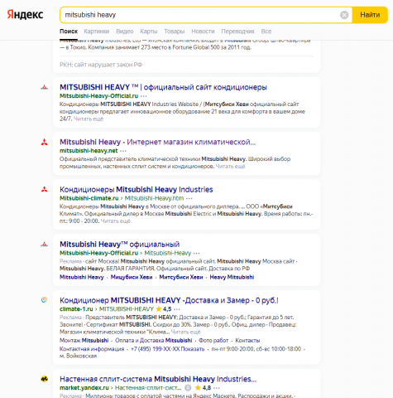The width and height of the screenshot is (393, 398).
Task: Clear the search query with the X icon
Action: [344, 15]
